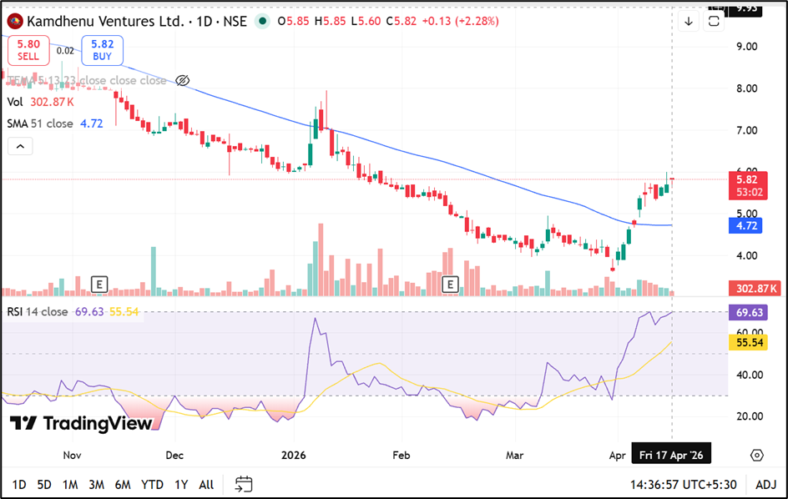
Task: Select the 5D time range
Action: [x=44, y=484]
